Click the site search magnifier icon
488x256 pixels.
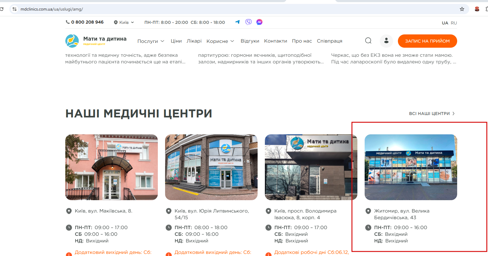point(368,41)
